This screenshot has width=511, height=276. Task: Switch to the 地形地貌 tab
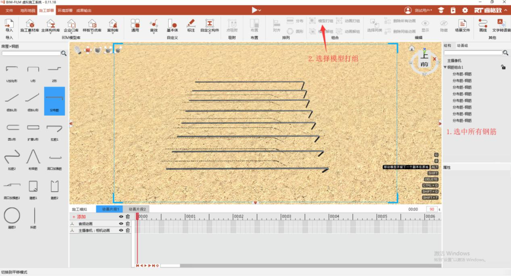point(28,11)
